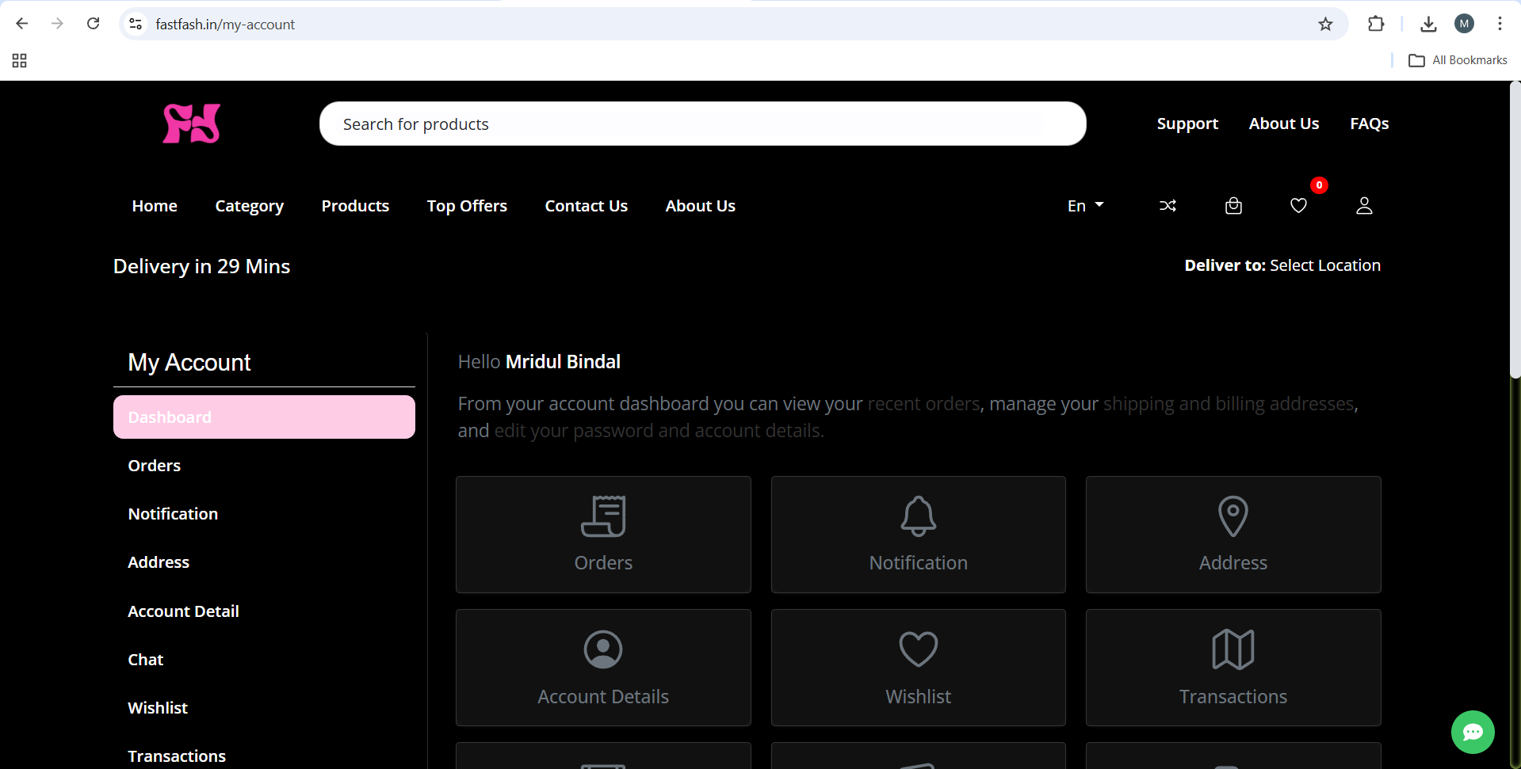Viewport: 1521px width, 769px height.
Task: Expand the En language dropdown
Action: click(x=1085, y=206)
